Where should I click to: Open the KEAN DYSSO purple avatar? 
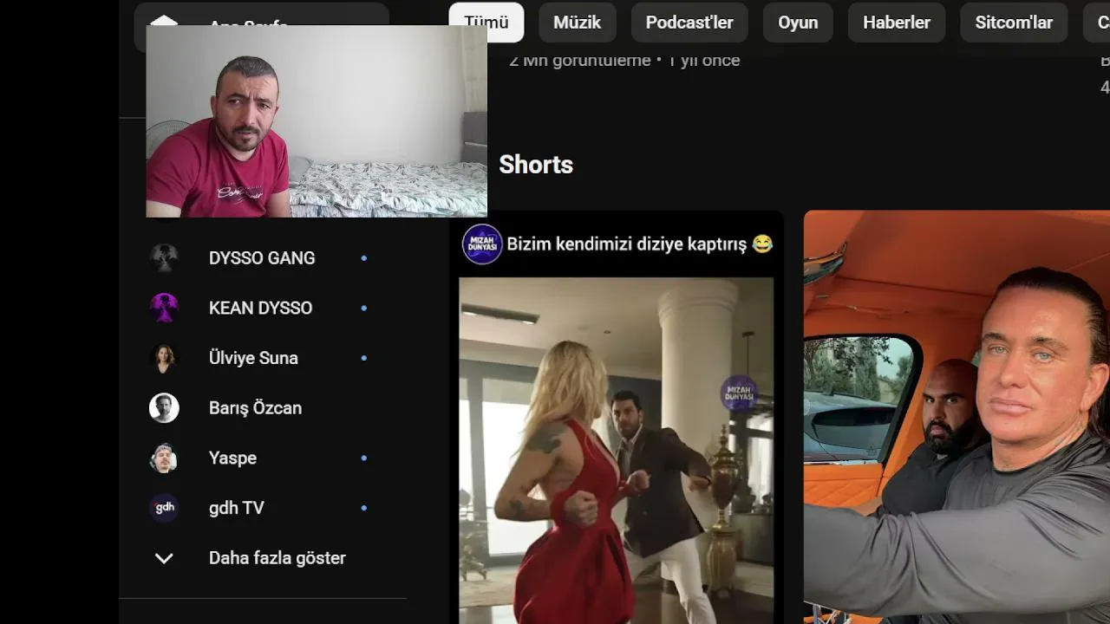pos(164,308)
